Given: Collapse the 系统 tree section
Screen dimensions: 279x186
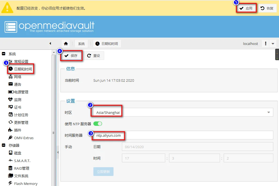Looking at the screenshot, I should coord(4,54).
